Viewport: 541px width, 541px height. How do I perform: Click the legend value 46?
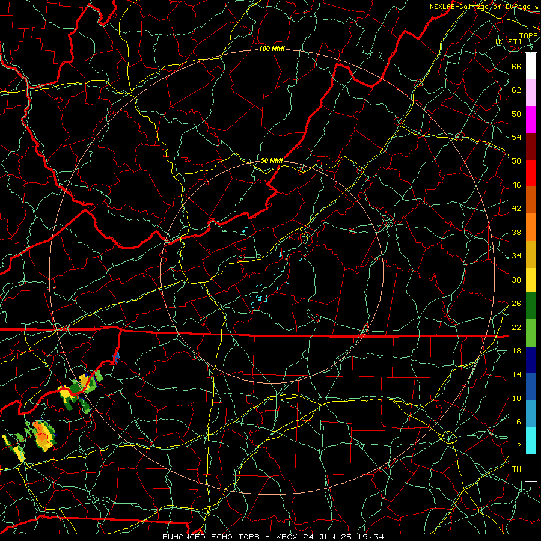(516, 185)
